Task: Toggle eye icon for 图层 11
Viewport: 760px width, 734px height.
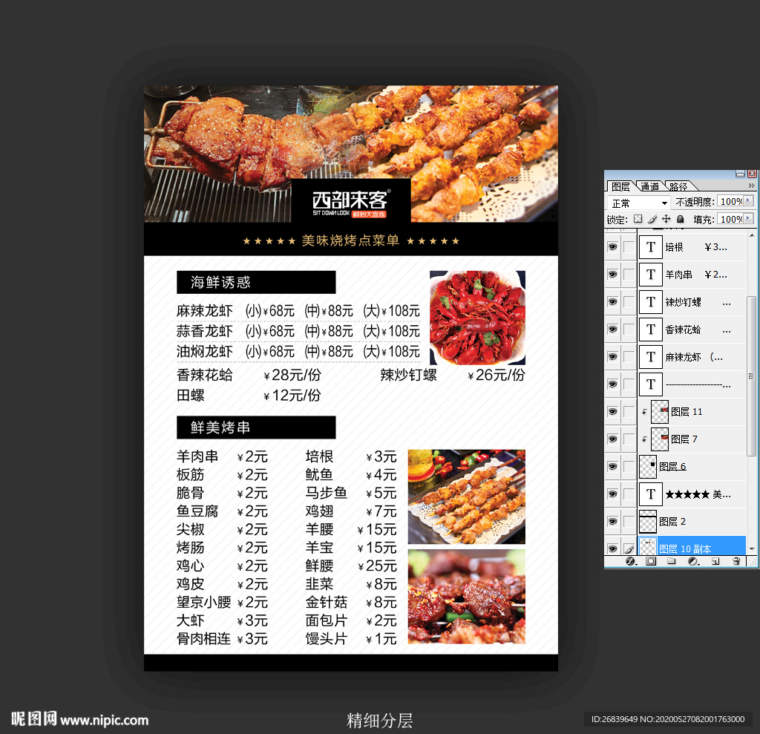Action: (x=612, y=412)
